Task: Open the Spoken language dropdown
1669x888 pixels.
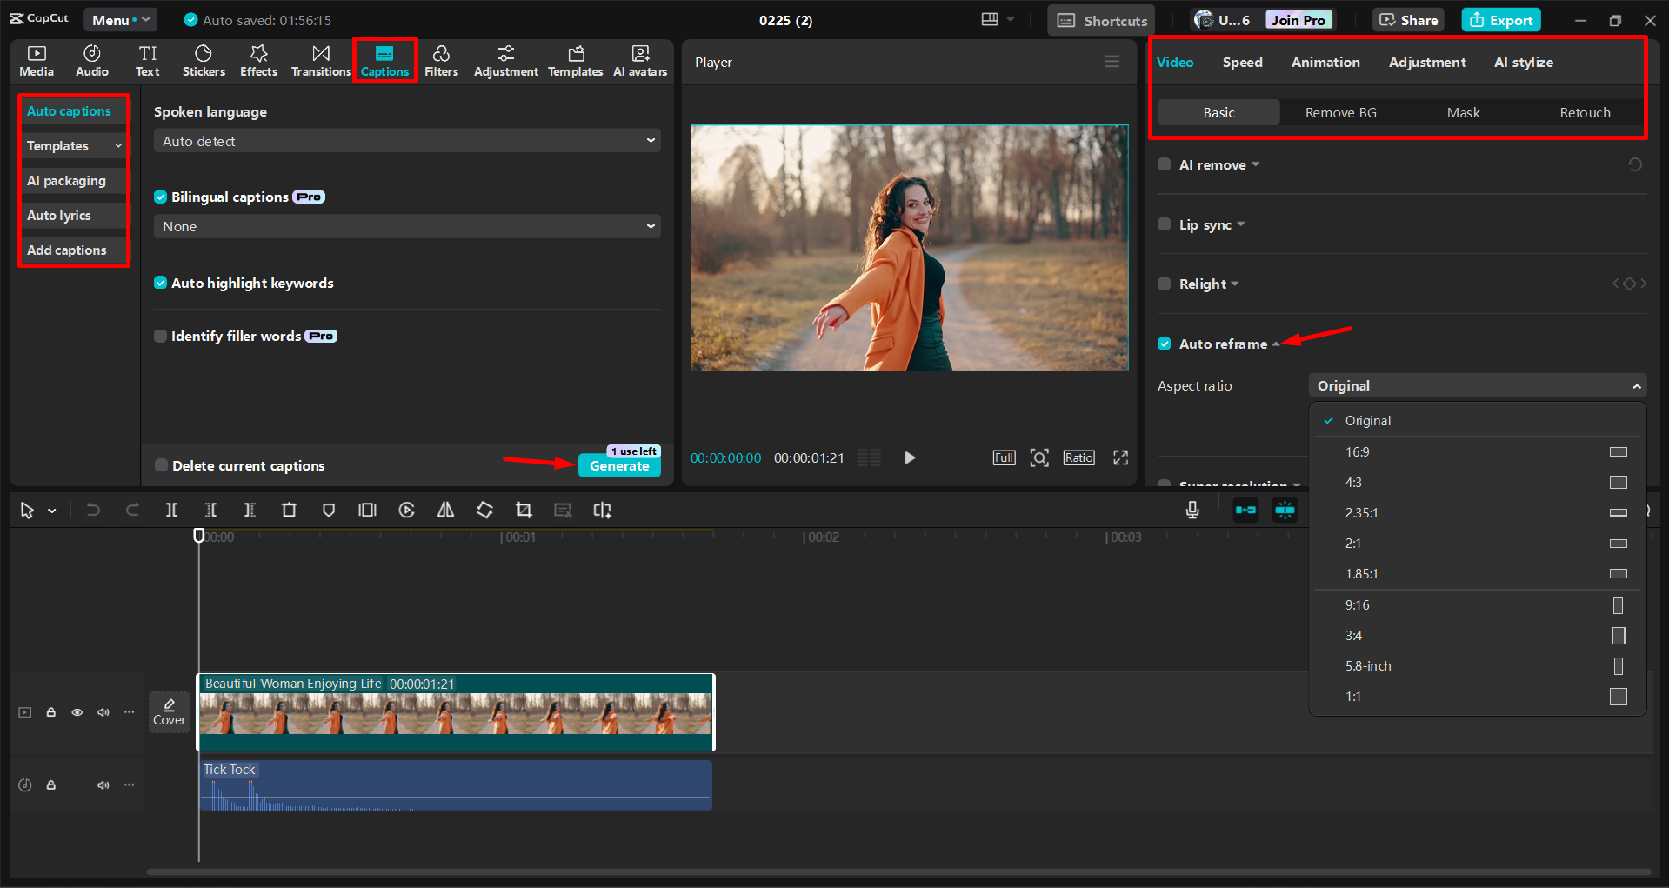Action: tap(405, 140)
